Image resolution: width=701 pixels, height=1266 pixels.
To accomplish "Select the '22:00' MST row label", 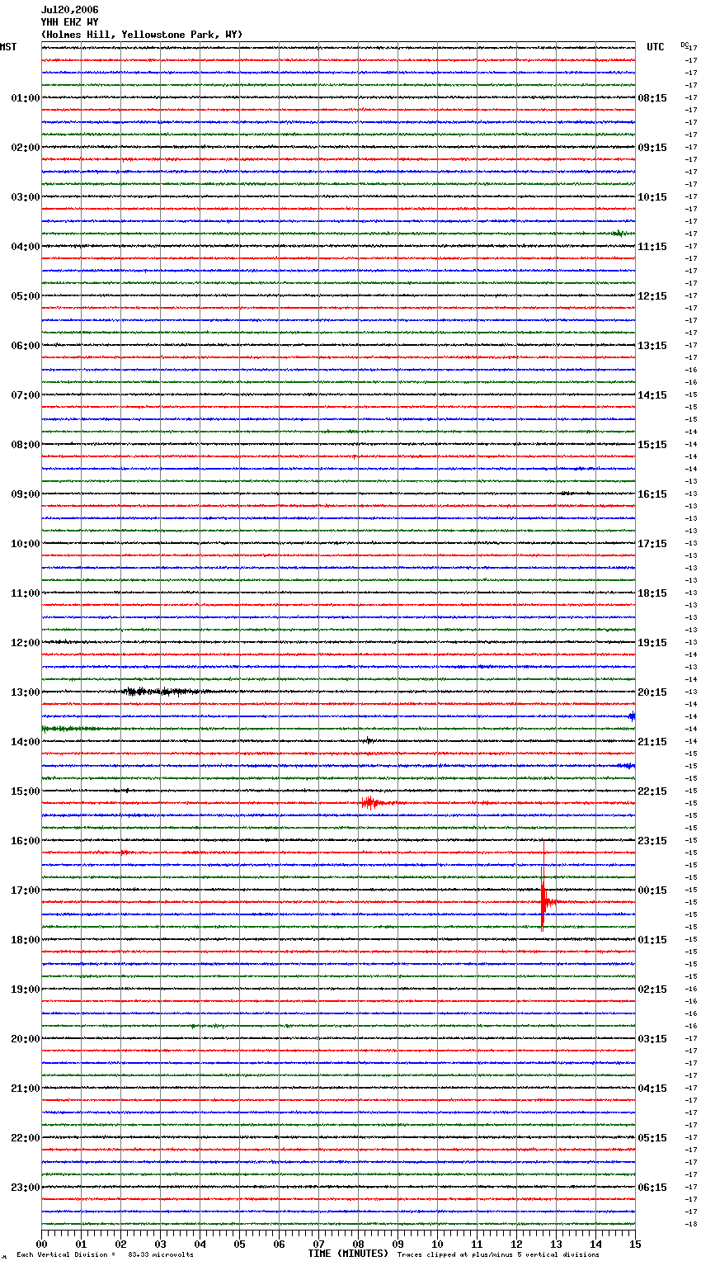I will (26, 1138).
